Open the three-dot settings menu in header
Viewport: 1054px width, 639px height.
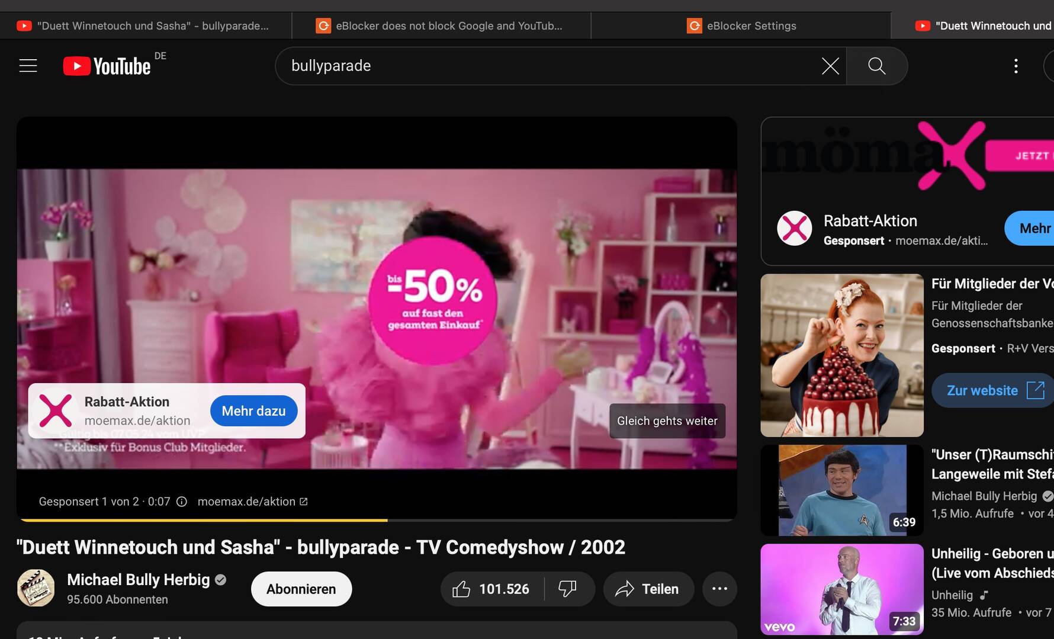[x=1016, y=66]
